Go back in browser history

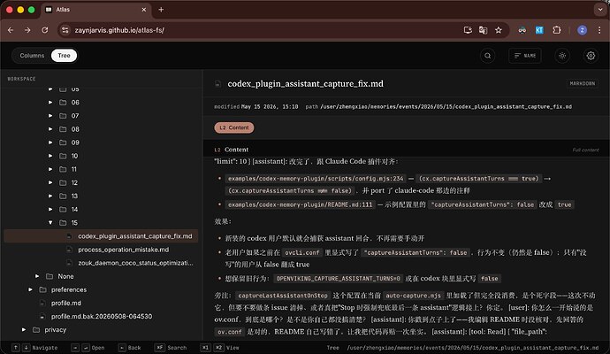click(11, 30)
